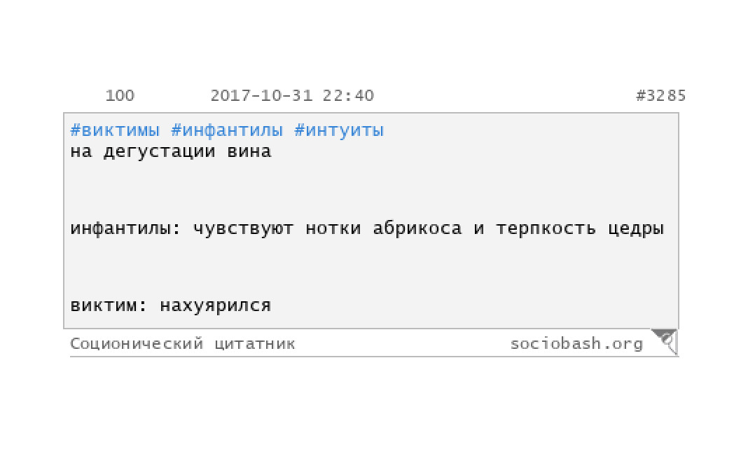Click the "Соционический цитатник" footer title
The image size is (734, 461).
pos(183,344)
